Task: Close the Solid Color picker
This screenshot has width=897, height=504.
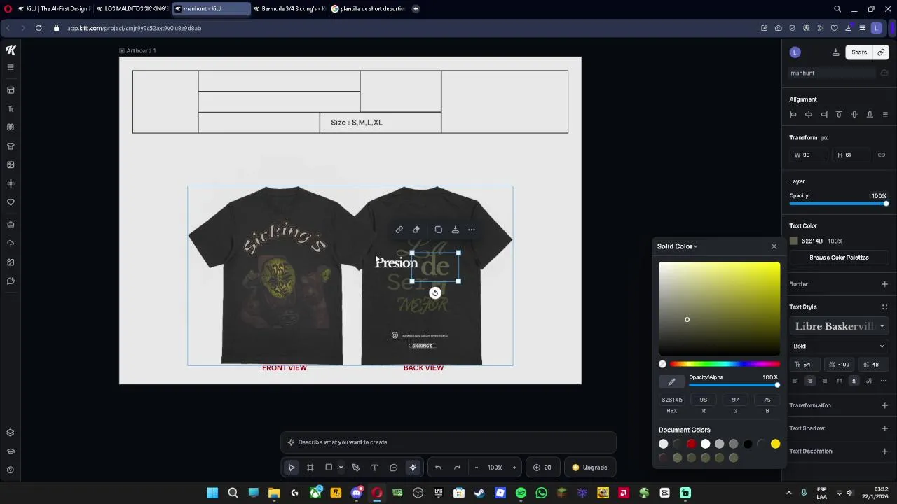Action: 774,246
